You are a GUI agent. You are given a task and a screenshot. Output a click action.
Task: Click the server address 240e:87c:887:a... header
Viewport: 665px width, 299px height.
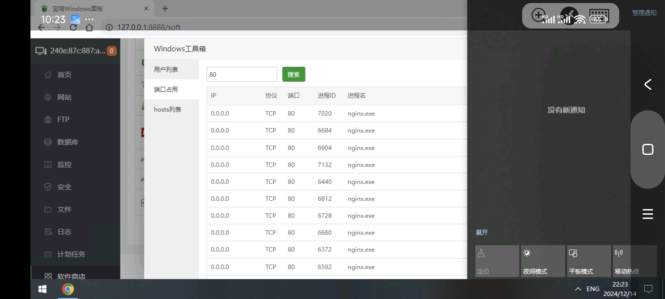(x=78, y=51)
